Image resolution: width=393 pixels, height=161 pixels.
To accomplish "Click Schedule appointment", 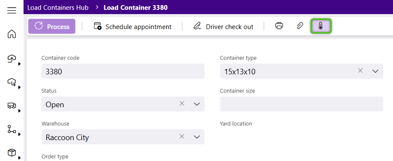I will tap(133, 26).
